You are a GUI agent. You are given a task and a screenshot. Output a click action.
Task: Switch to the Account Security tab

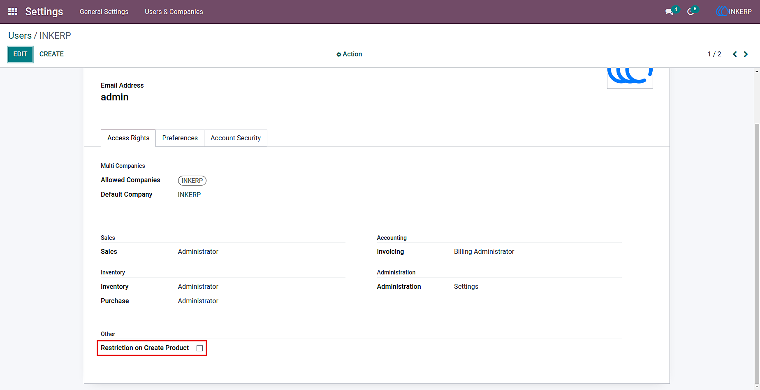click(x=236, y=138)
